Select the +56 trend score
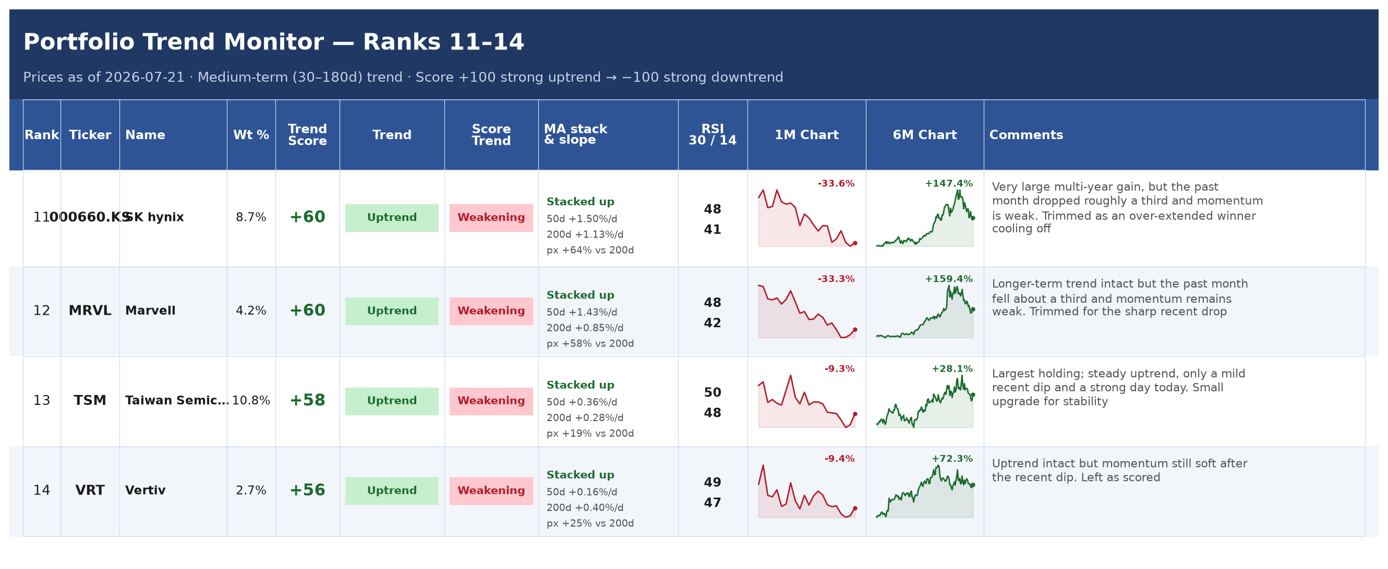Image resolution: width=1388 pixels, height=569 pixels. point(308,491)
